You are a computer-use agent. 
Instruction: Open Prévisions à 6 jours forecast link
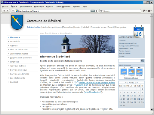pos(131,78)
